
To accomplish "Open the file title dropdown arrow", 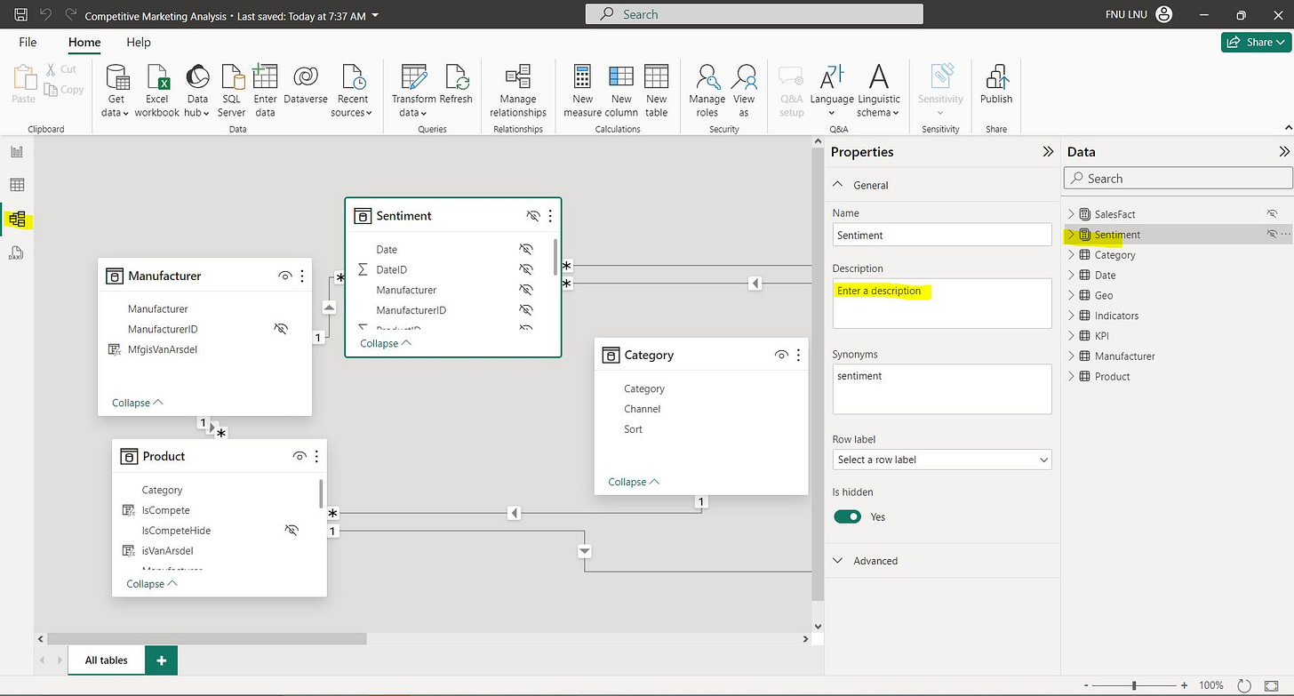I will click(x=376, y=16).
